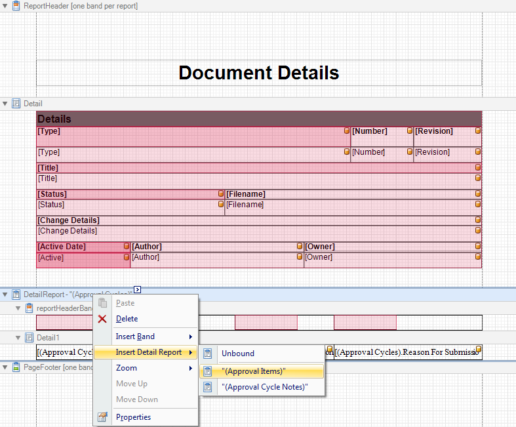Select the [Active Date] header cell

pos(83,247)
